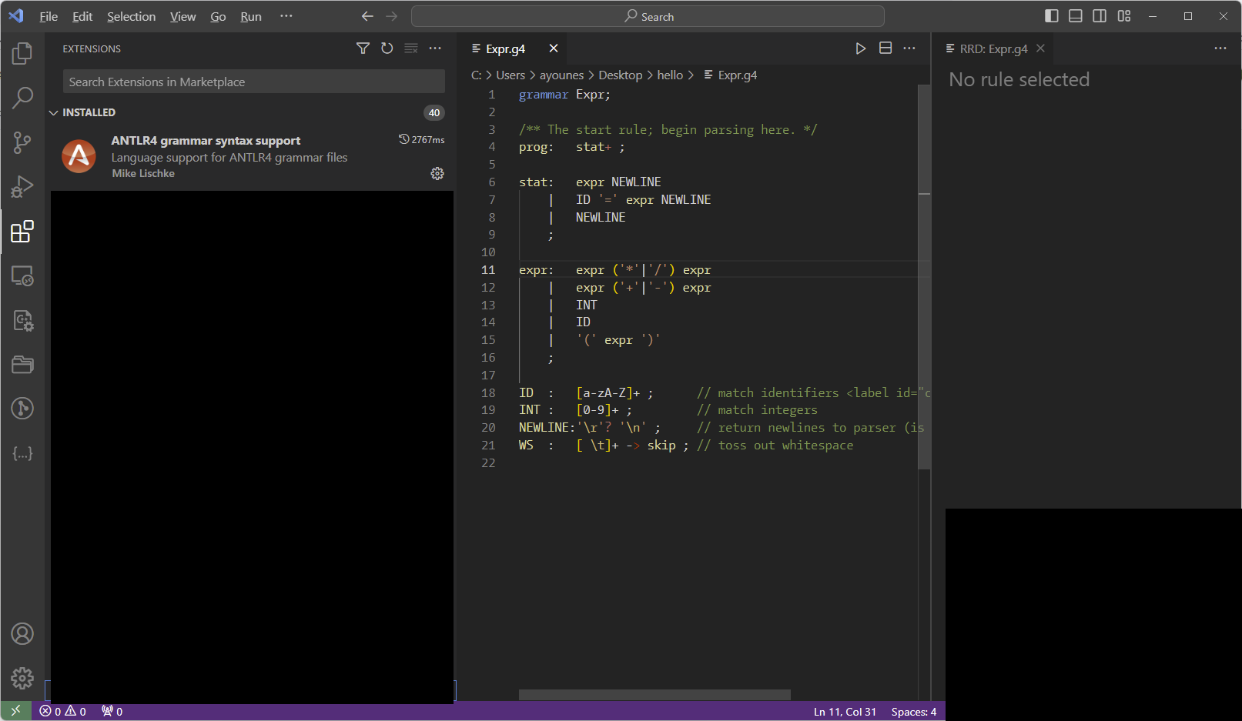Filter extensions with the funnel icon
The height and width of the screenshot is (721, 1242).
click(363, 48)
